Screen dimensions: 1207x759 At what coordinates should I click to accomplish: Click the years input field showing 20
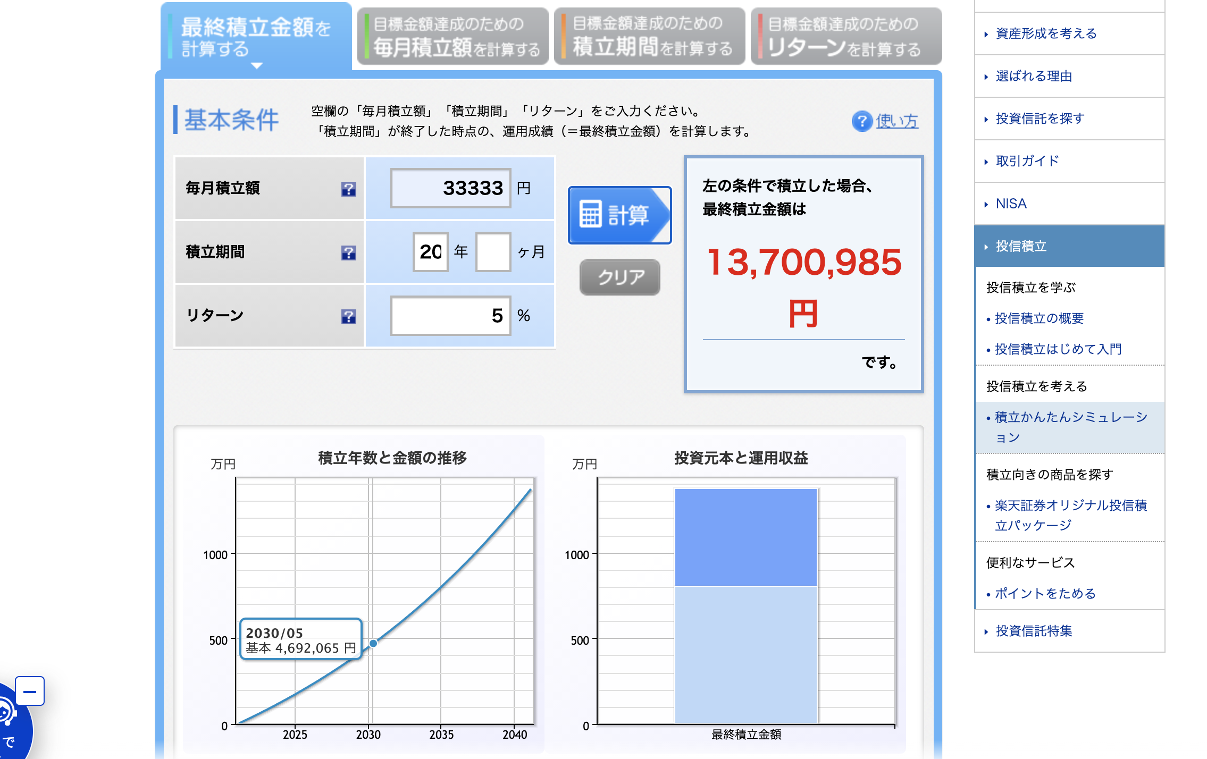[x=430, y=252]
